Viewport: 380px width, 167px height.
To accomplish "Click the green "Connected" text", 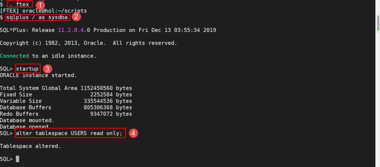I will (14, 56).
